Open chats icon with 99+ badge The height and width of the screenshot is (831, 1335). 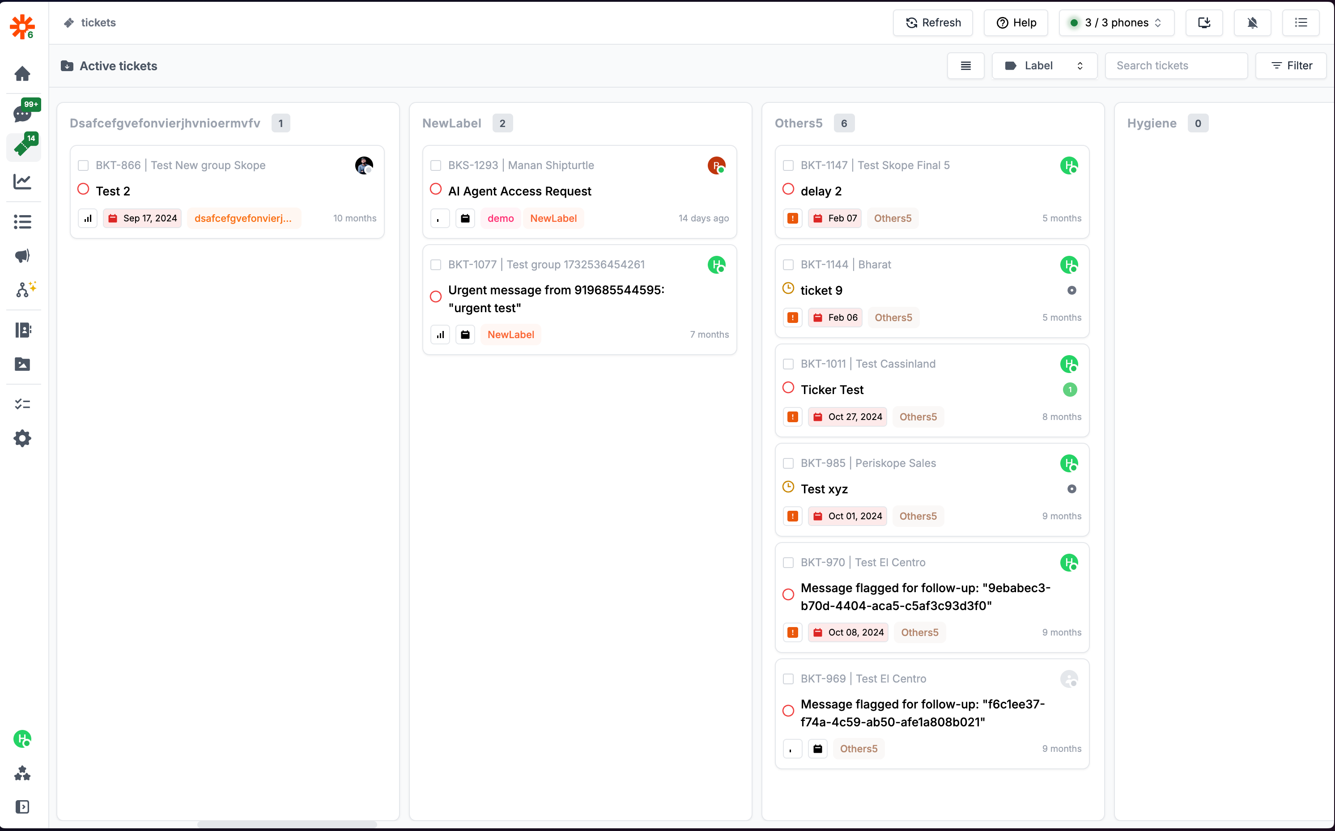pyautogui.click(x=22, y=114)
